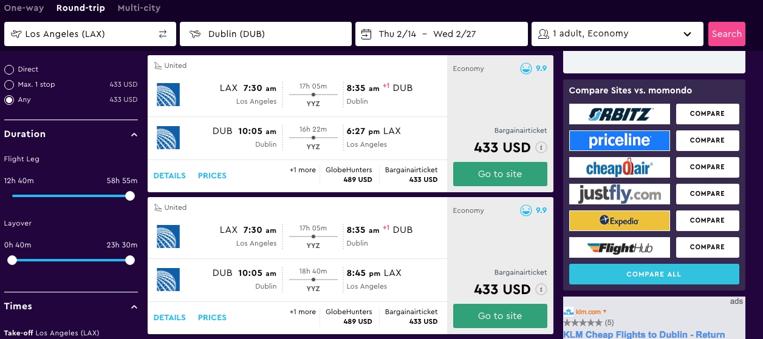The image size is (763, 339).
Task: Select the Any stops radio option
Action: click(x=9, y=100)
